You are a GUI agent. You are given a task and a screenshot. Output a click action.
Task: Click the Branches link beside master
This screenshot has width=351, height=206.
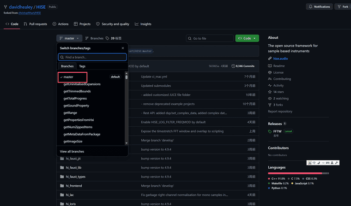click(95, 38)
